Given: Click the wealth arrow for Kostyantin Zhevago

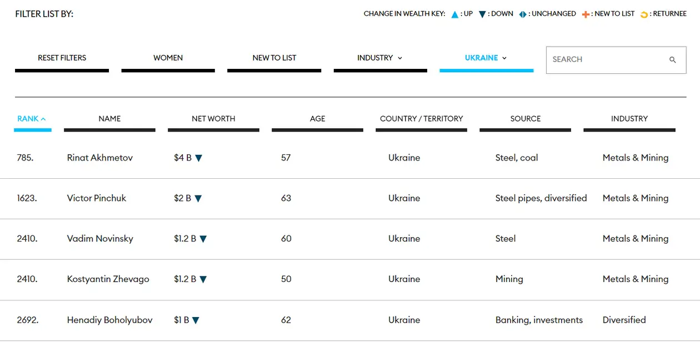Looking at the screenshot, I should (x=203, y=280).
